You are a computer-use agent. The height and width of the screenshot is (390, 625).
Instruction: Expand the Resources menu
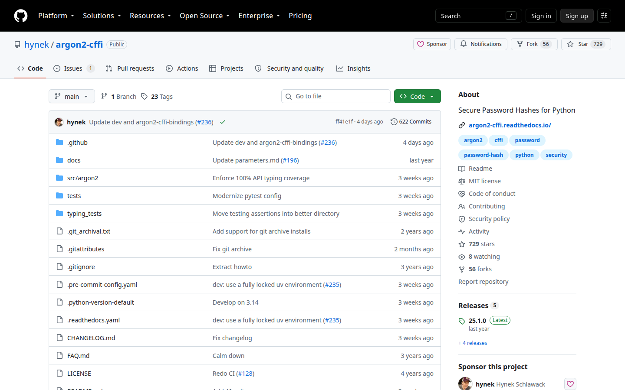pos(150,16)
